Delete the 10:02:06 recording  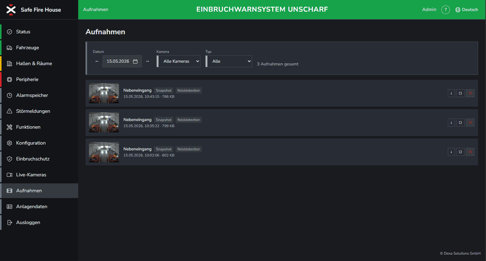470,152
